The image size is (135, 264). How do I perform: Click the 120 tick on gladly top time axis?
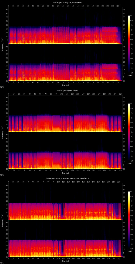(72, 94)
